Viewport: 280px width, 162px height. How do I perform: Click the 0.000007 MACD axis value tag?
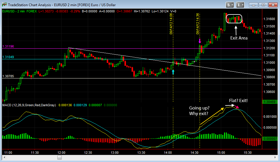tap(270, 139)
